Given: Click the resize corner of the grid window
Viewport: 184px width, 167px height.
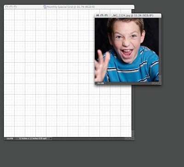Looking at the screenshot, I should click(133, 139).
